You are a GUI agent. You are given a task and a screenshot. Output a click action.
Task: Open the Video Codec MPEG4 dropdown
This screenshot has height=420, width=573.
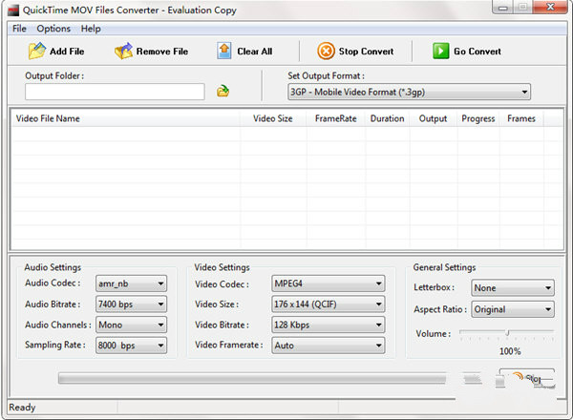[x=329, y=283]
